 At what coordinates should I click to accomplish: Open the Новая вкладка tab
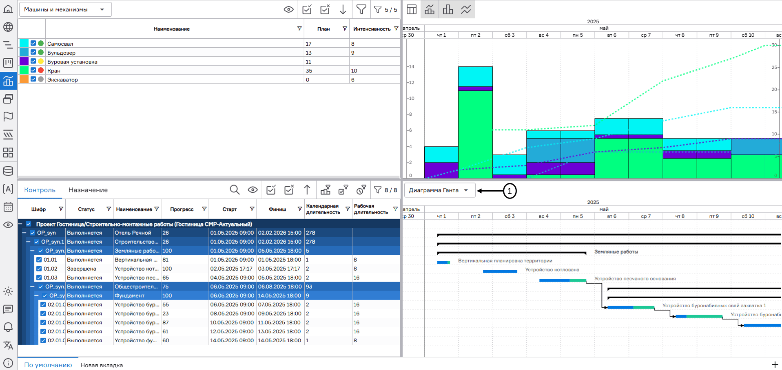(102, 365)
